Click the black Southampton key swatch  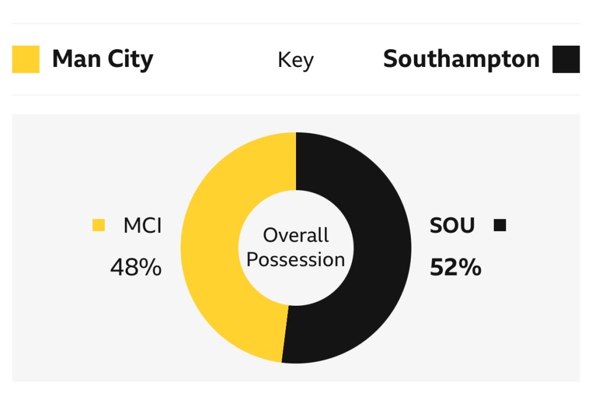pos(565,59)
